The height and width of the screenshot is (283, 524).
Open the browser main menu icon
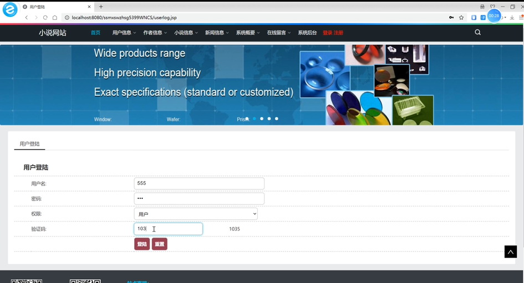521,17
